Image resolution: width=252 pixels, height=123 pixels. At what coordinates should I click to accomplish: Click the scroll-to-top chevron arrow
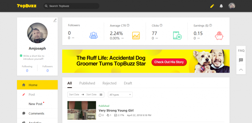241,70
